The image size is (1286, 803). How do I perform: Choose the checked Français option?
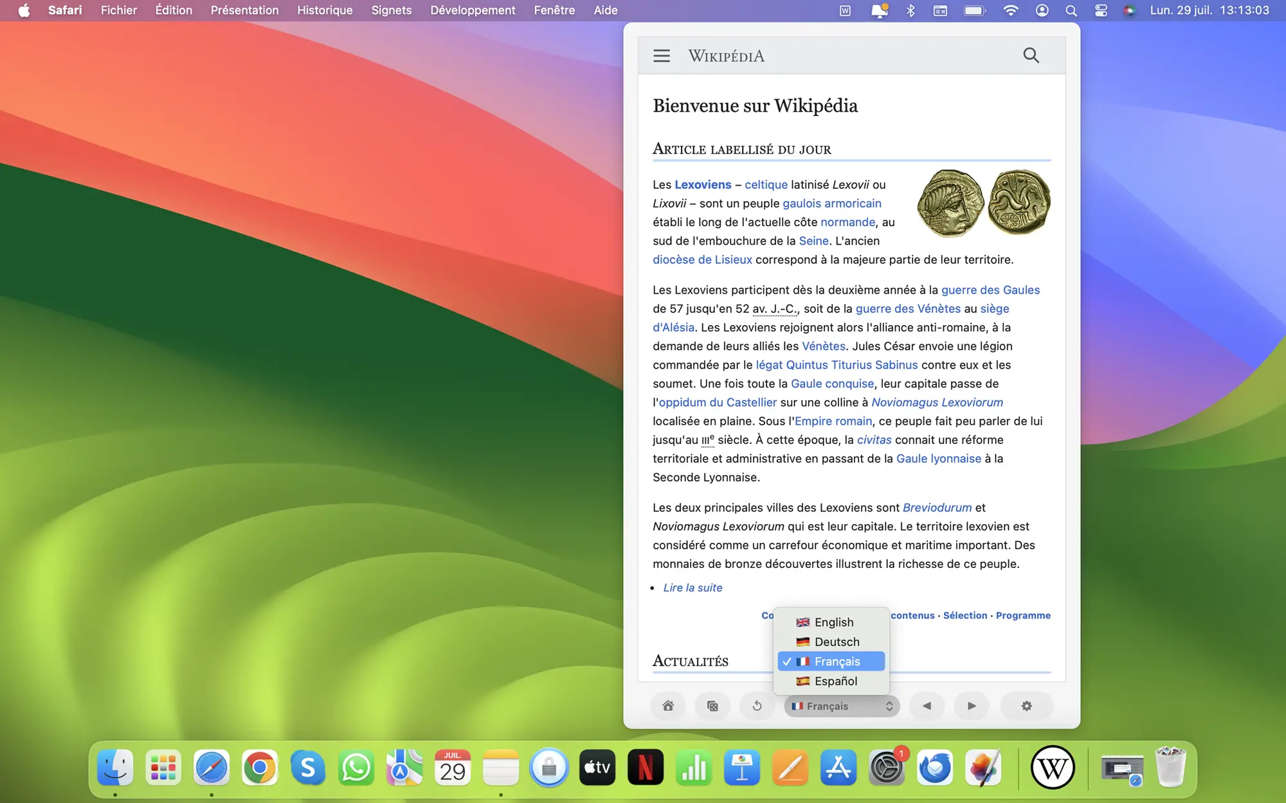[831, 661]
